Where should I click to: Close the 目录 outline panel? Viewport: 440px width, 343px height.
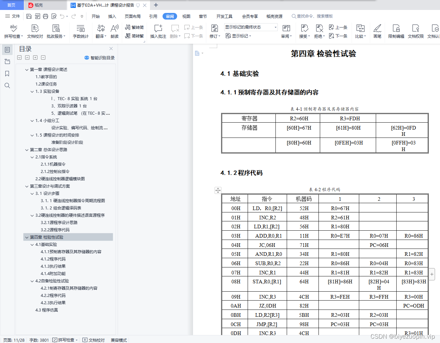[111, 48]
